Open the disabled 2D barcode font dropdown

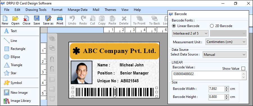pos(228,33)
